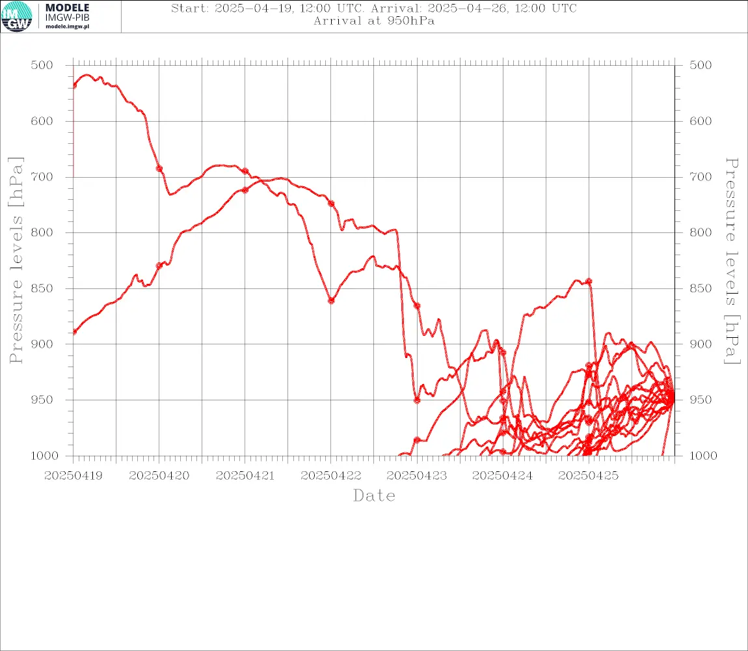Click the right axis 600 label
The height and width of the screenshot is (651, 748).
click(701, 121)
